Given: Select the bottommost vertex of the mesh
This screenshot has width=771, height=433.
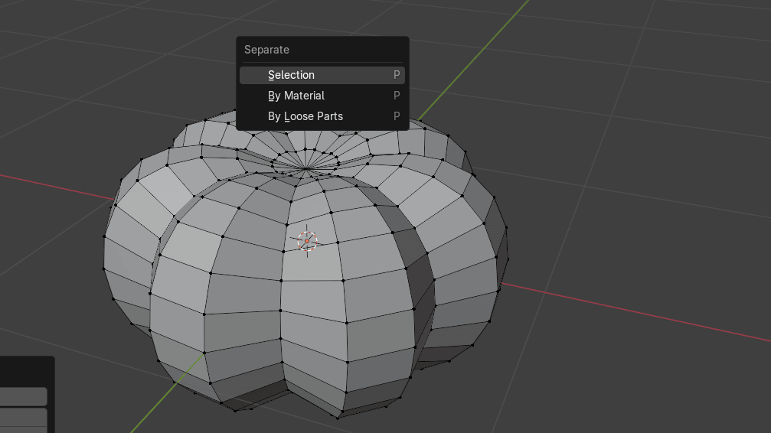Looking at the screenshot, I should point(337,418).
